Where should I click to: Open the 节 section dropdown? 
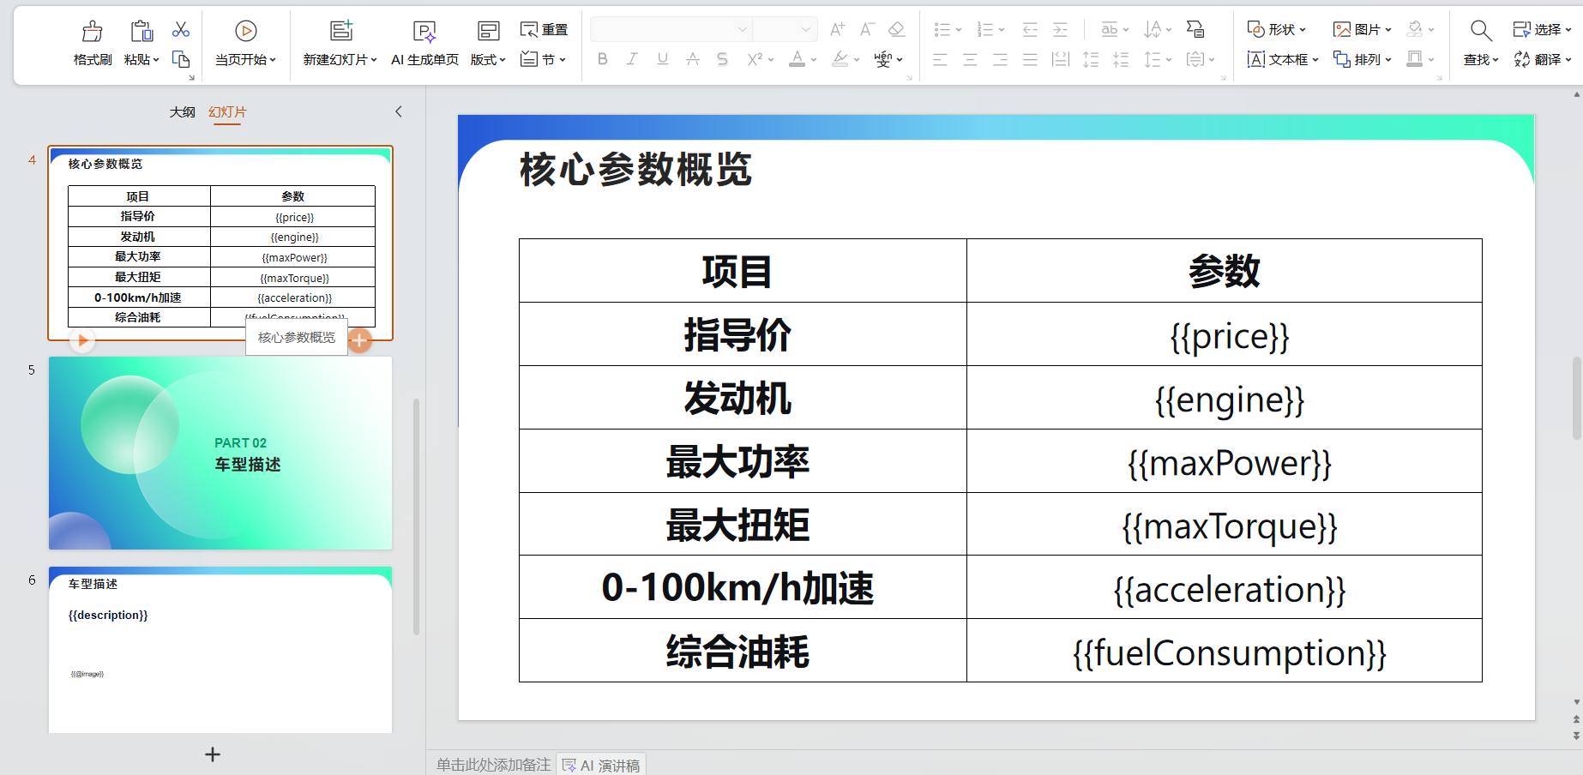coord(545,59)
